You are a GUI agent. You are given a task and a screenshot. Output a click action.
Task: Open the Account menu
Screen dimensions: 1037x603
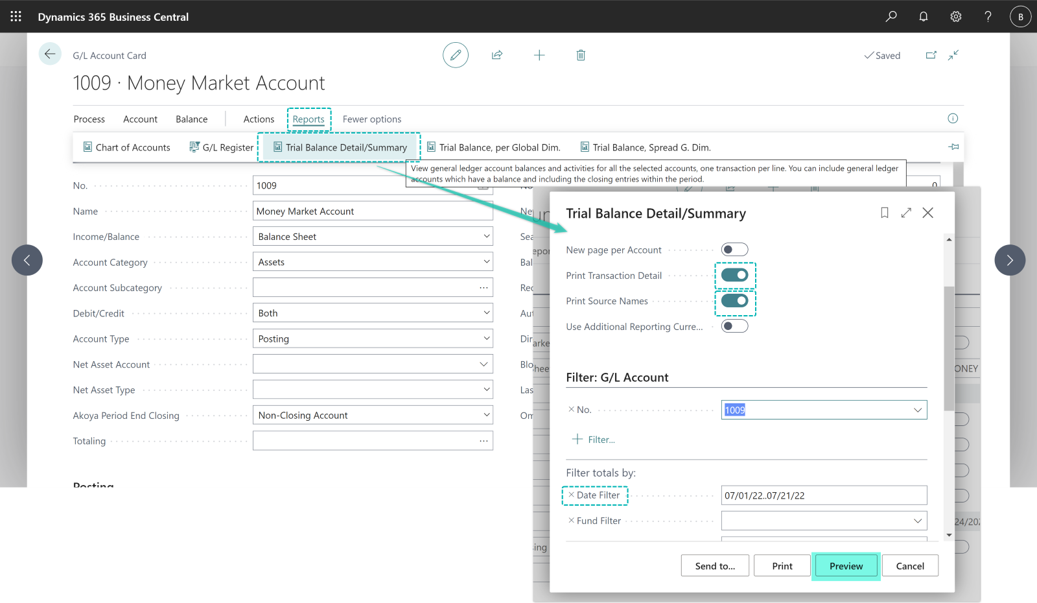pos(140,119)
